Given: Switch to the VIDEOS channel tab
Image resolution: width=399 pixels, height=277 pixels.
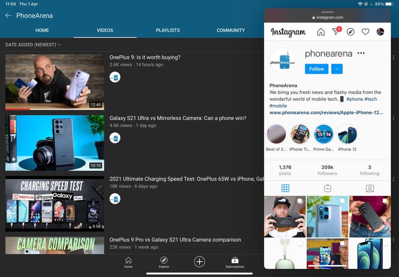Looking at the screenshot, I should coord(105,30).
